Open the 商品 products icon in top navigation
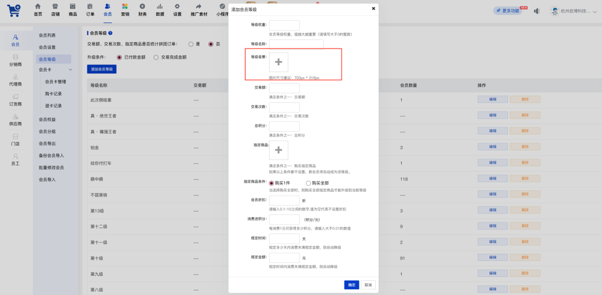This screenshot has width=602, height=295. 73,7
